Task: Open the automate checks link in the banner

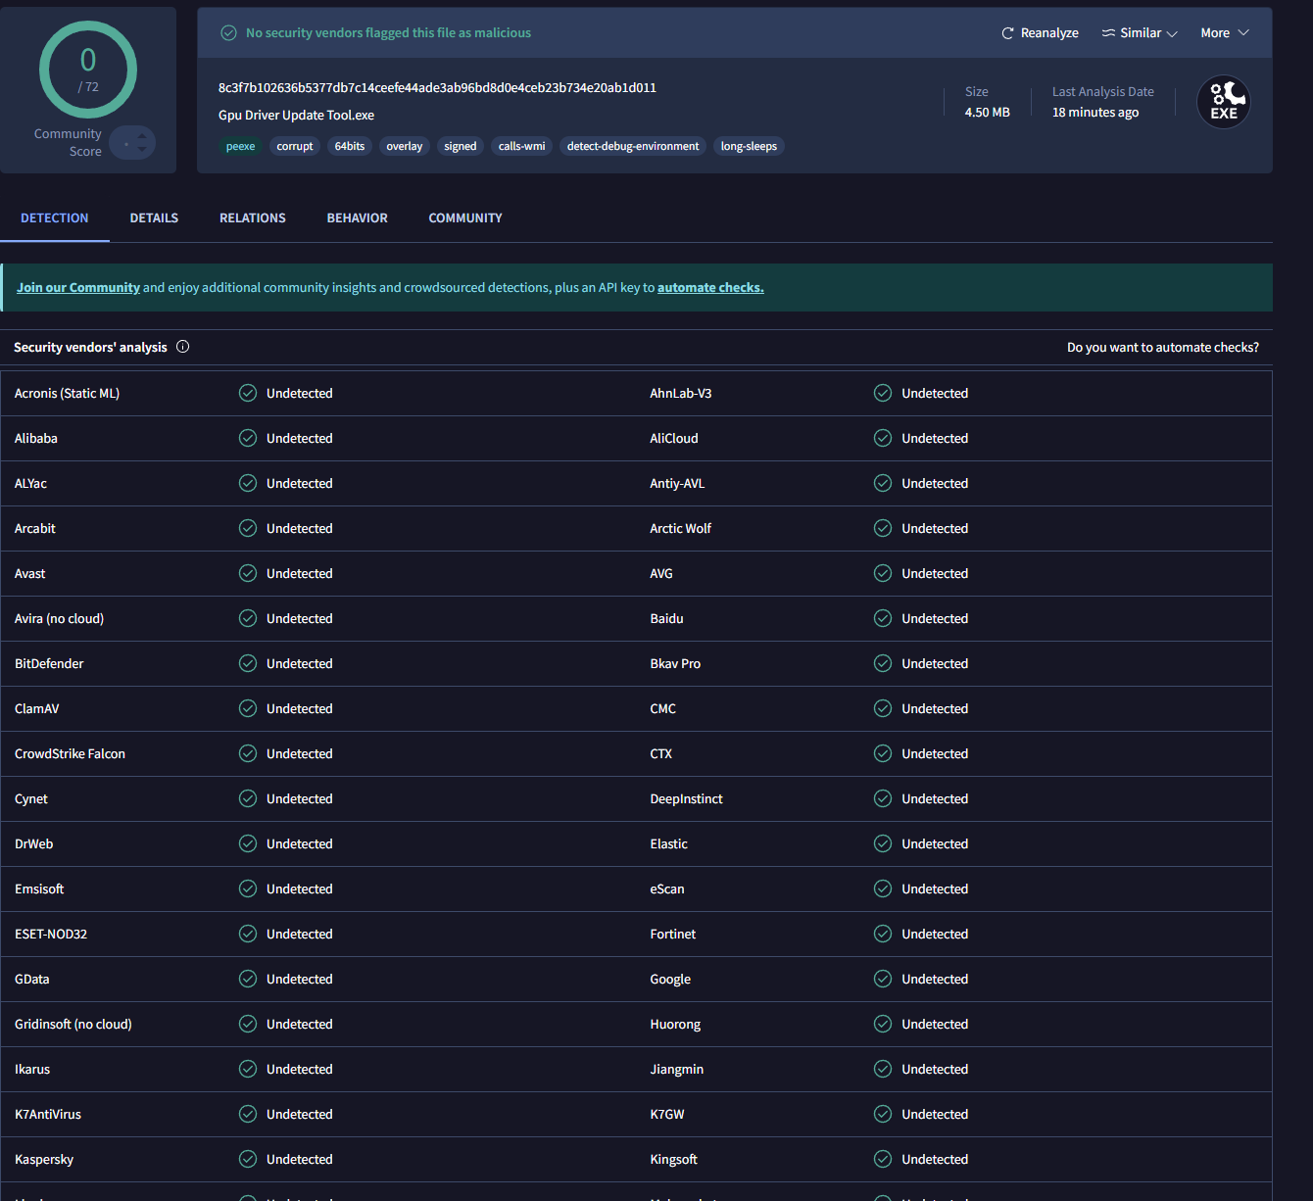Action: pos(710,287)
